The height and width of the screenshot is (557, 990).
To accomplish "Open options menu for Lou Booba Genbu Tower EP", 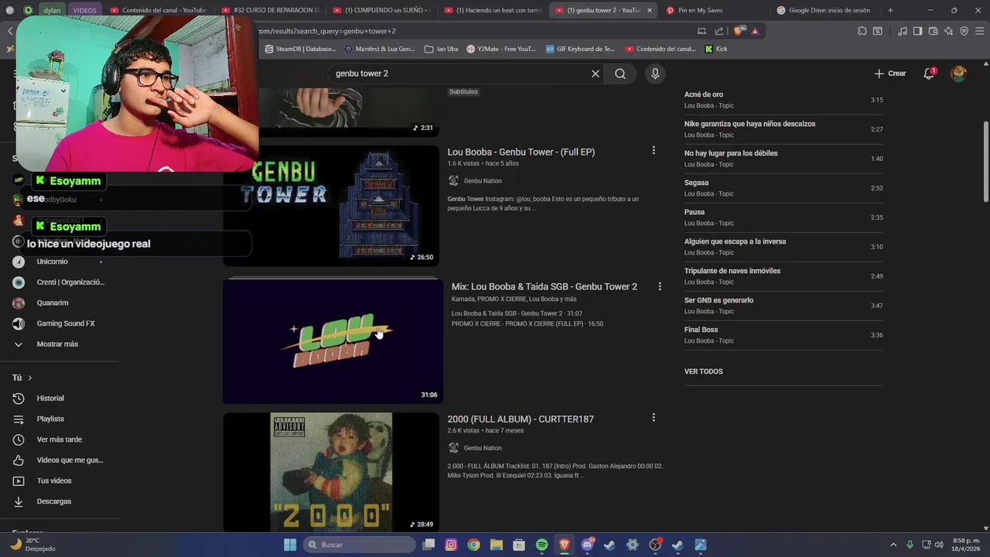I will 654,150.
